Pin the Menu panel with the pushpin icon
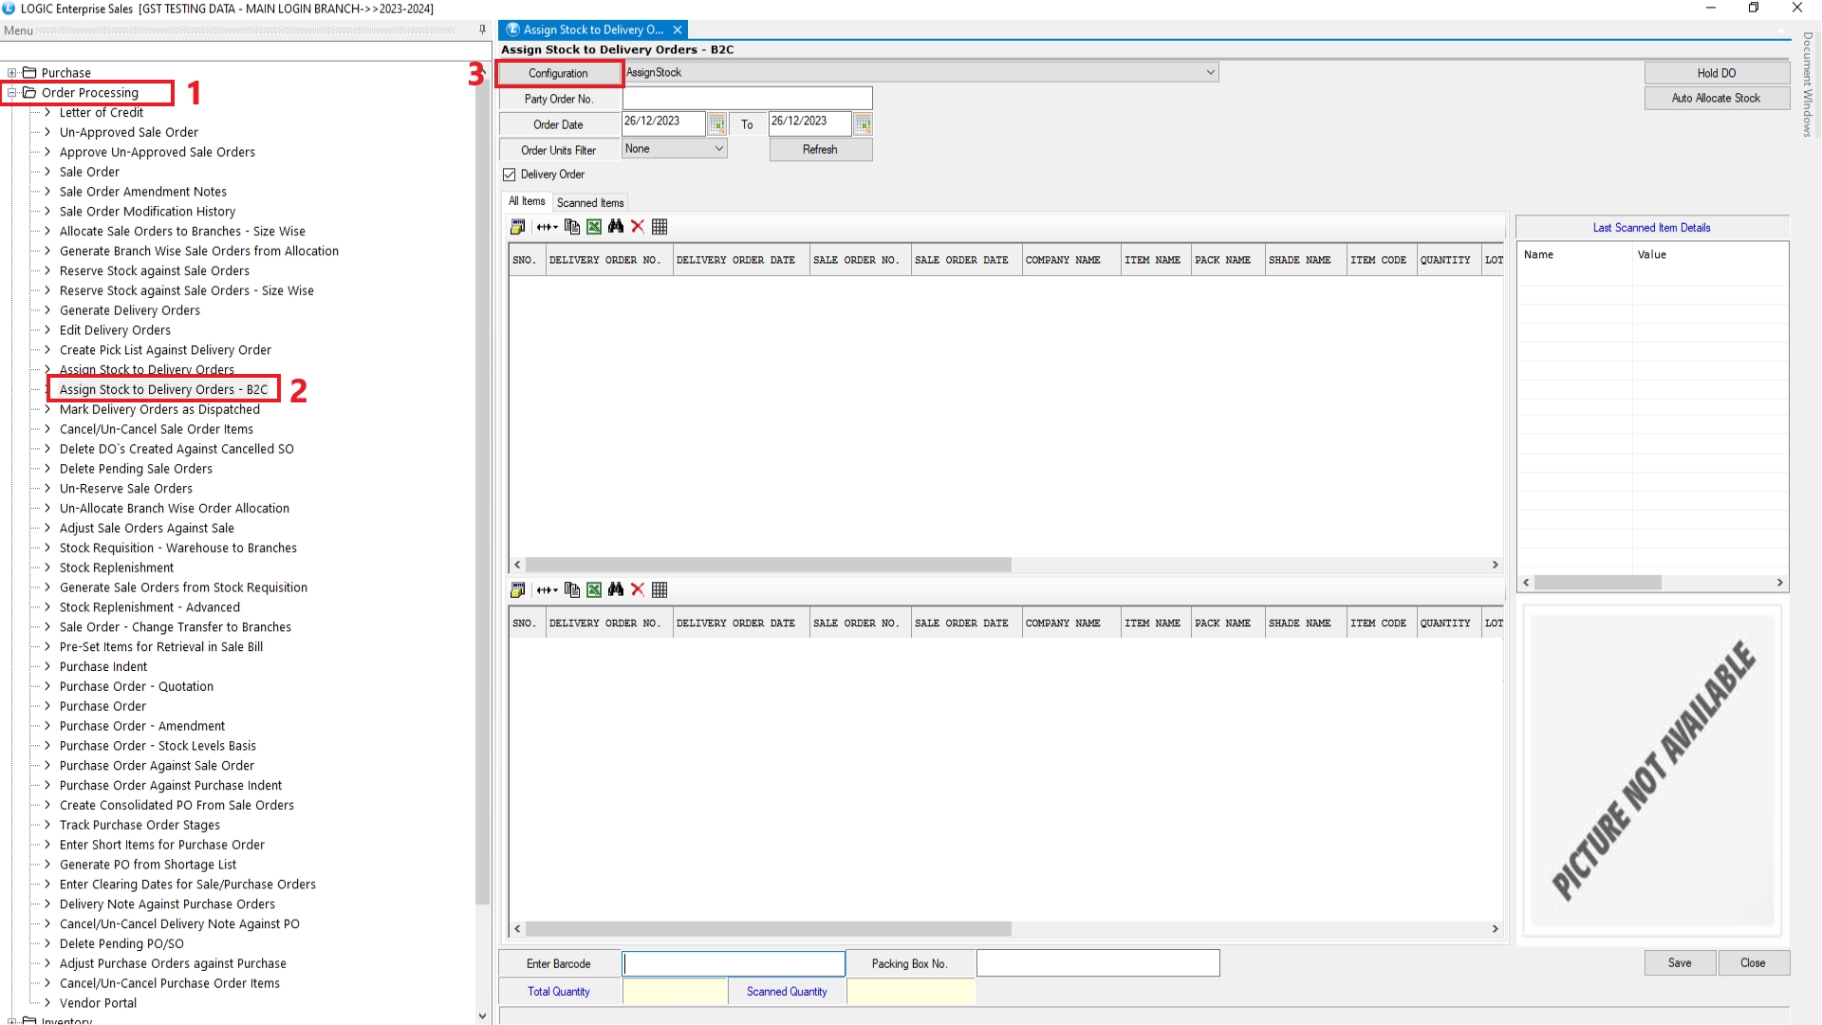 [482, 30]
